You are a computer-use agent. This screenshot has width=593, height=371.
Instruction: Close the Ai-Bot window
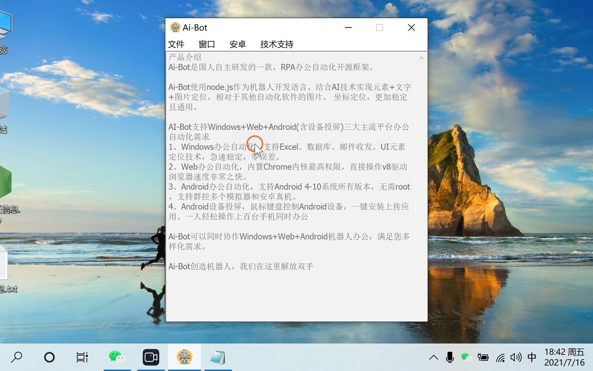[411, 27]
